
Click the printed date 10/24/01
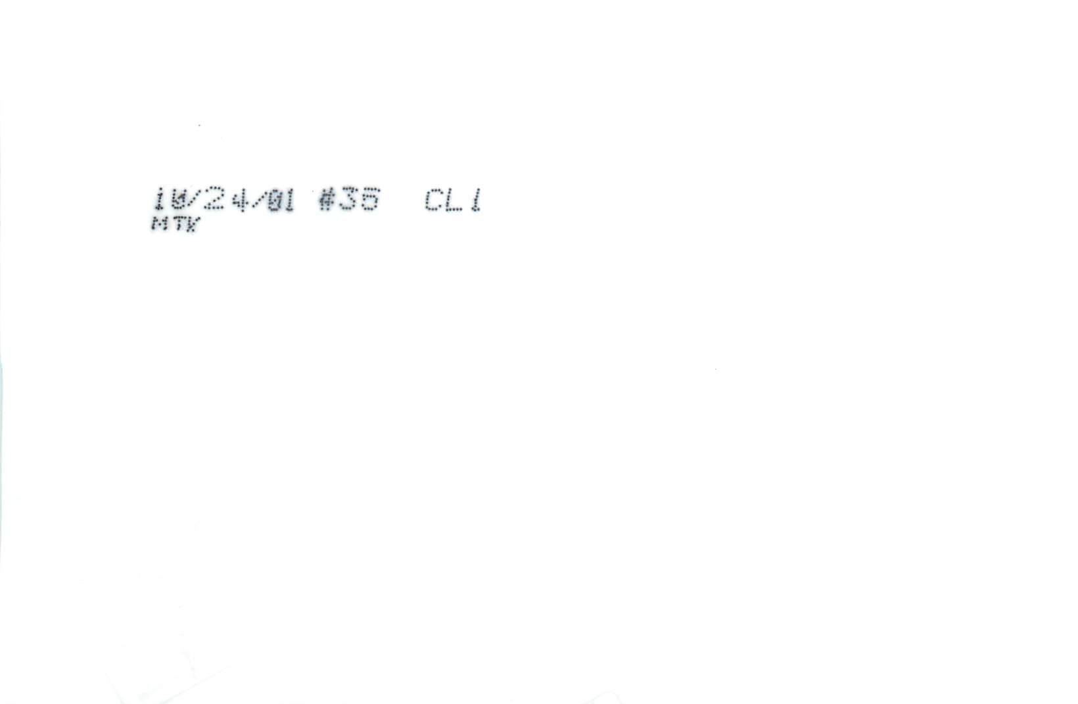coord(225,199)
